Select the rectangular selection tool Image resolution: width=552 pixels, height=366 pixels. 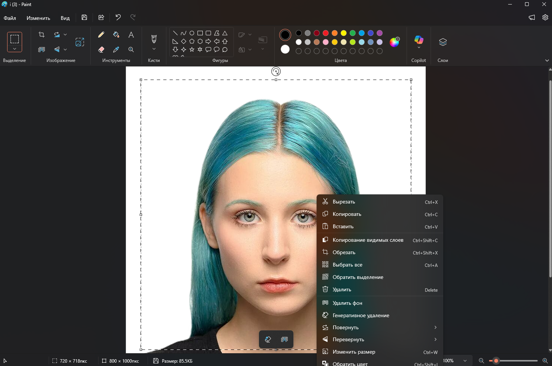click(x=14, y=39)
